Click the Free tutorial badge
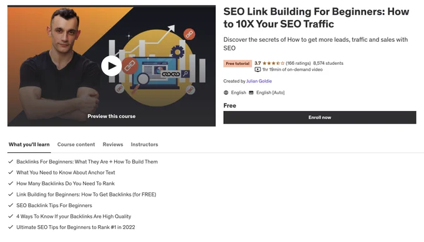424x242 pixels. (x=238, y=64)
